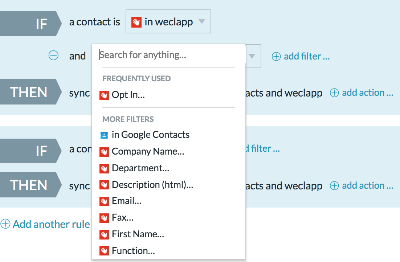Click 'add filter ...' in the first rule

[x=301, y=56]
